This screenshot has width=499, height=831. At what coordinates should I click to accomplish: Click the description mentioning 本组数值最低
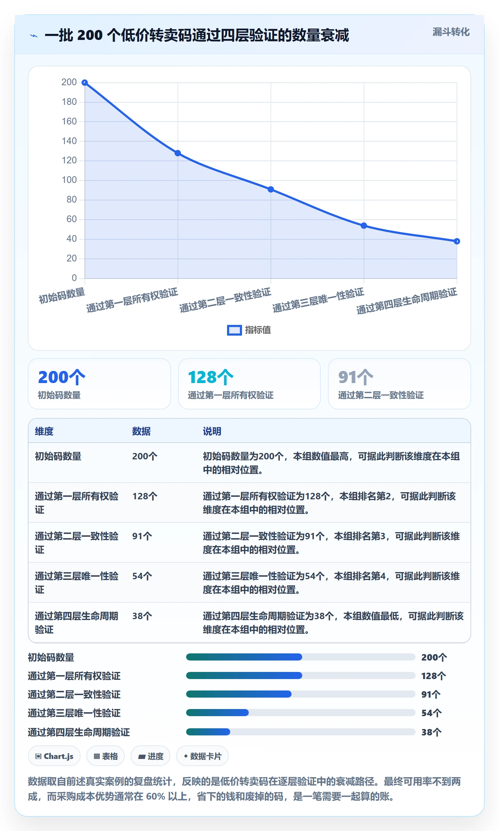point(333,623)
